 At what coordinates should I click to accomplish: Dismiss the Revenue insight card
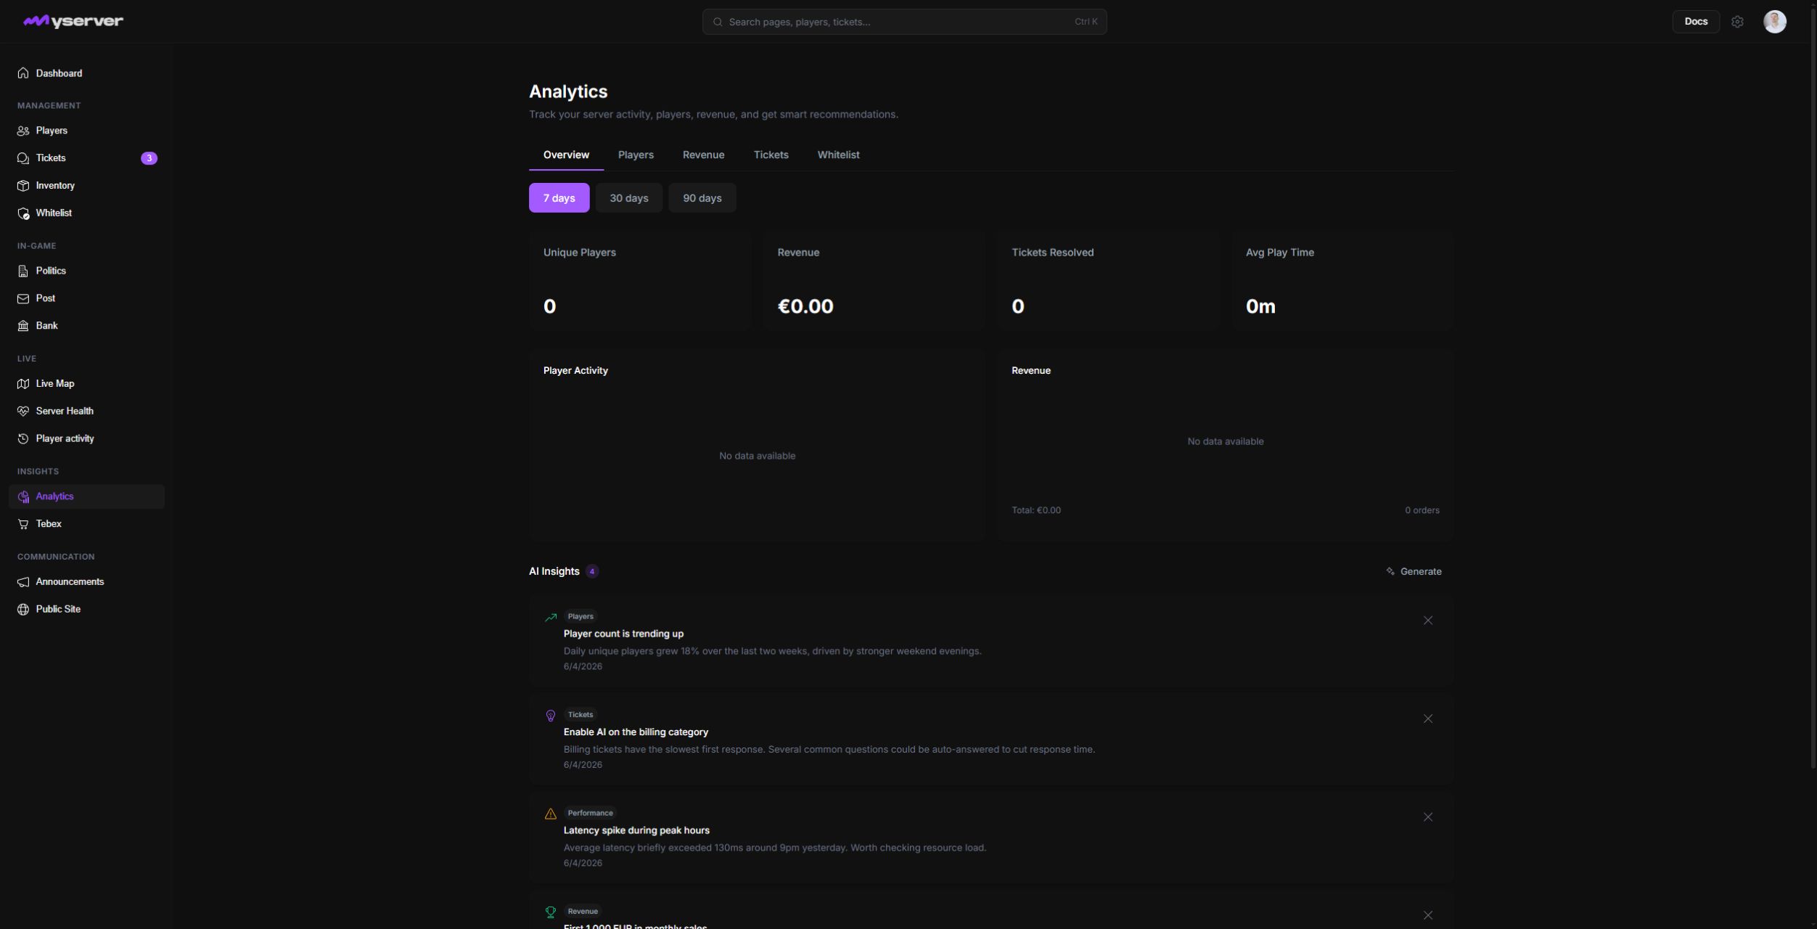point(1427,916)
